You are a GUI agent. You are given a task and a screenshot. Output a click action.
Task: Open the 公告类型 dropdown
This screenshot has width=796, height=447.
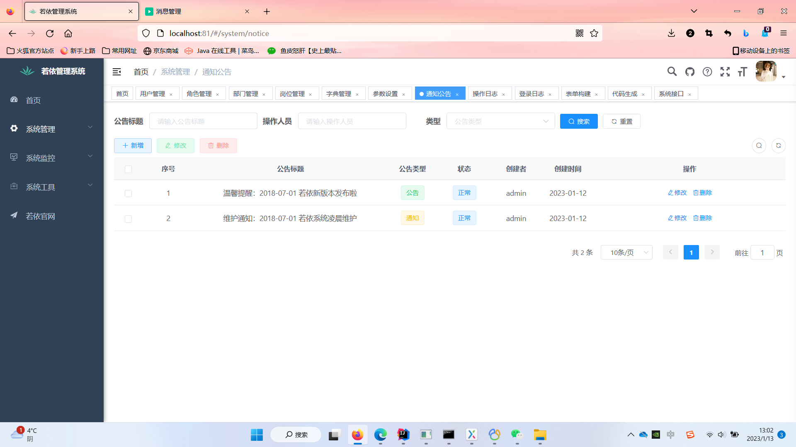pos(500,121)
